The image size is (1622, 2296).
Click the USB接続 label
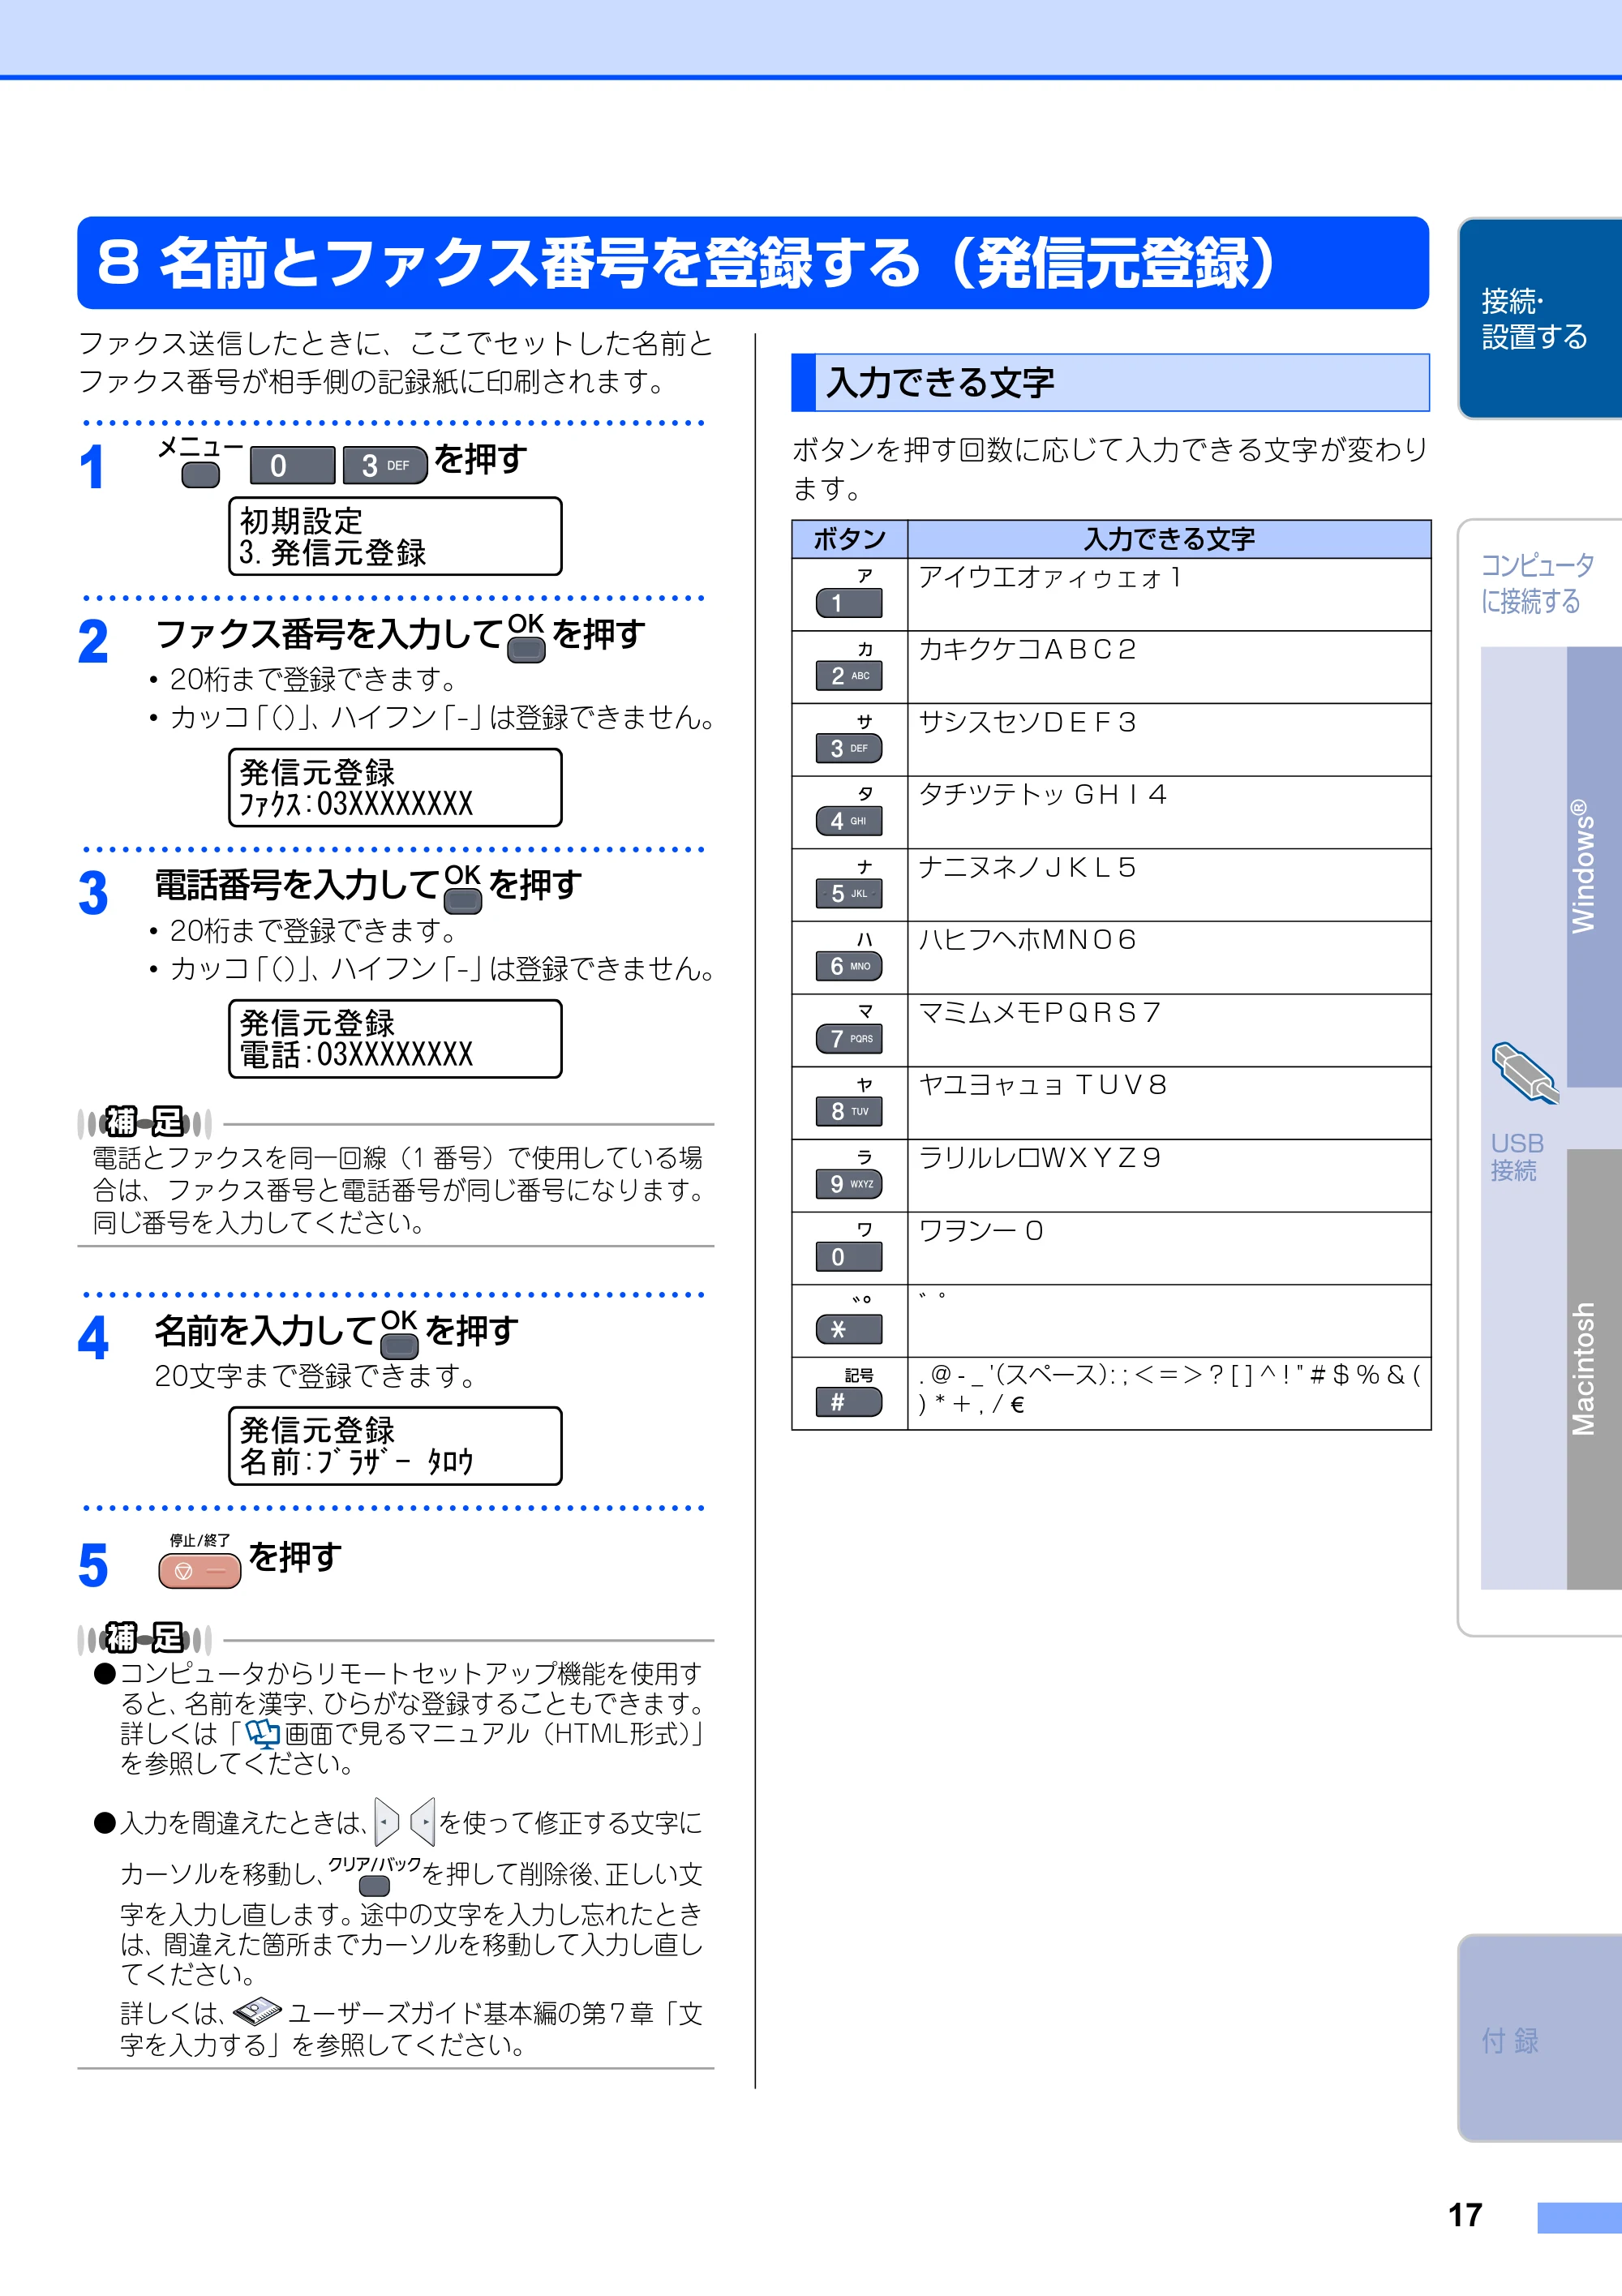tap(1517, 1157)
